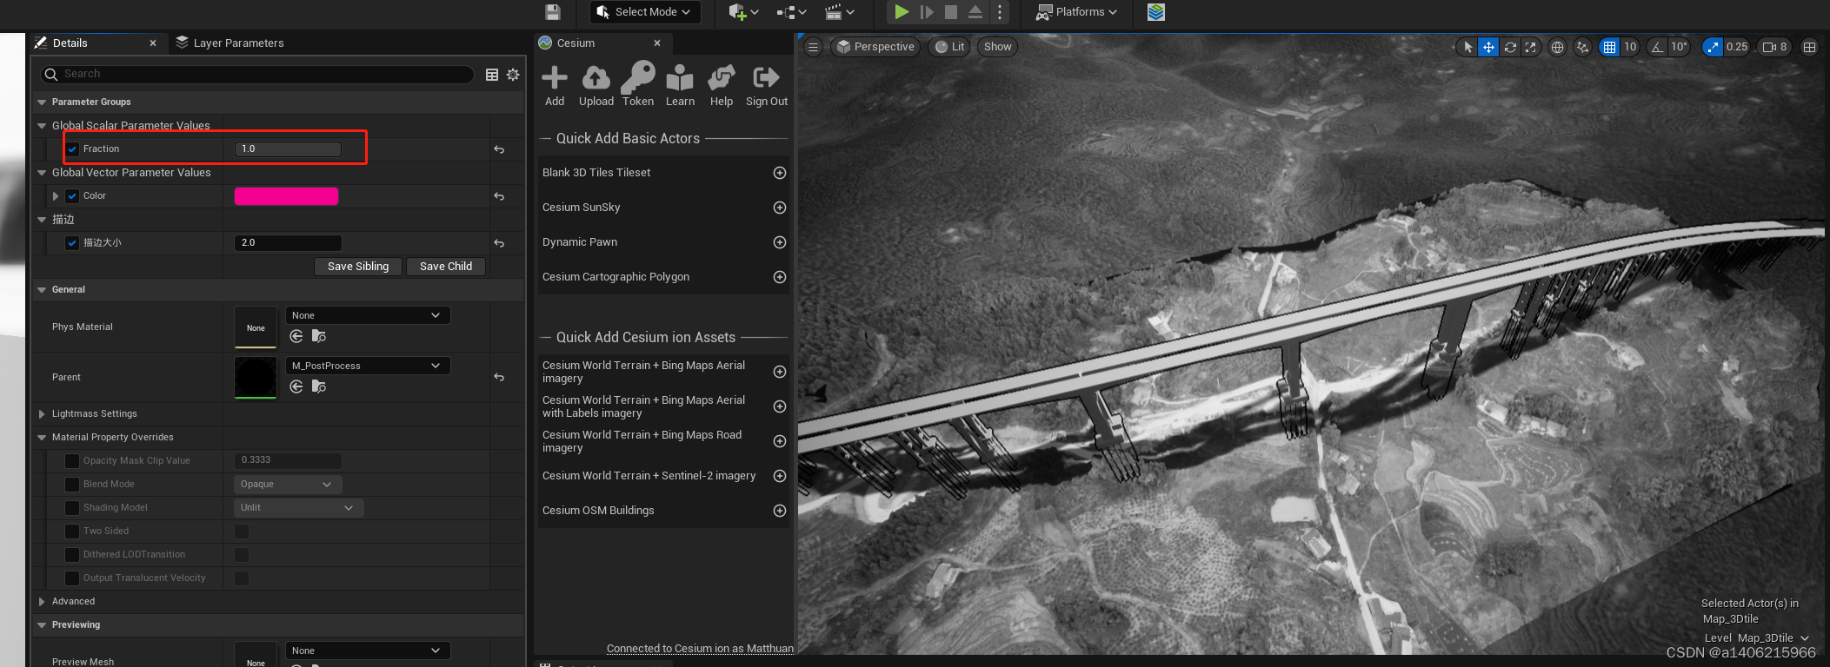Toggle surface snapping icon
The height and width of the screenshot is (667, 1830).
tap(1583, 47)
